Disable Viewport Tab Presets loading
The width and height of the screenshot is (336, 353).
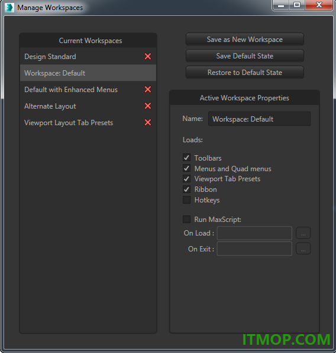pos(186,179)
